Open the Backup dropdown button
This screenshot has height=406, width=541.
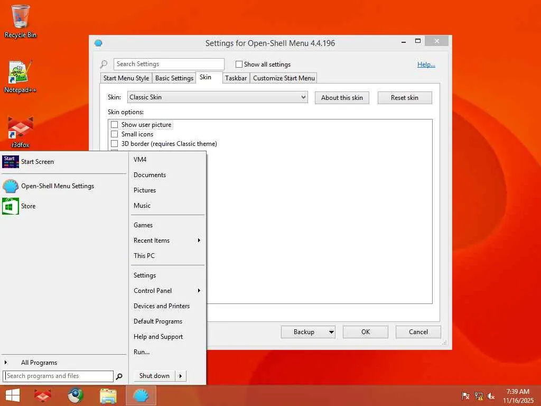308,332
